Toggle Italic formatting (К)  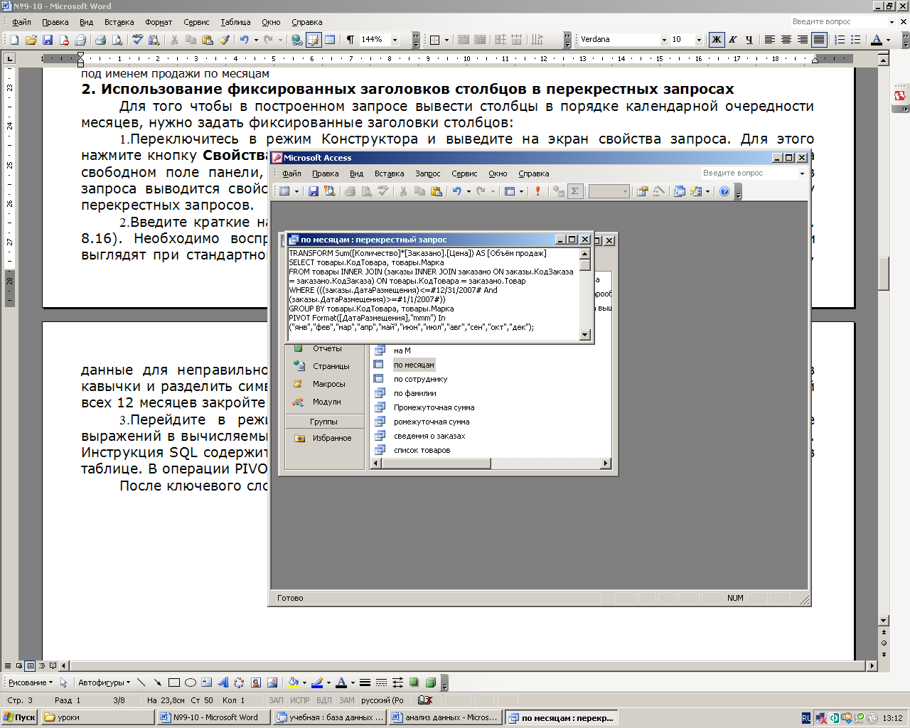pyautogui.click(x=733, y=40)
